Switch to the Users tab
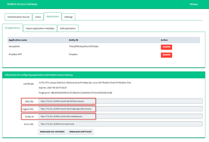Screen dimensions: 209x142 pyautogui.click(x=38, y=17)
